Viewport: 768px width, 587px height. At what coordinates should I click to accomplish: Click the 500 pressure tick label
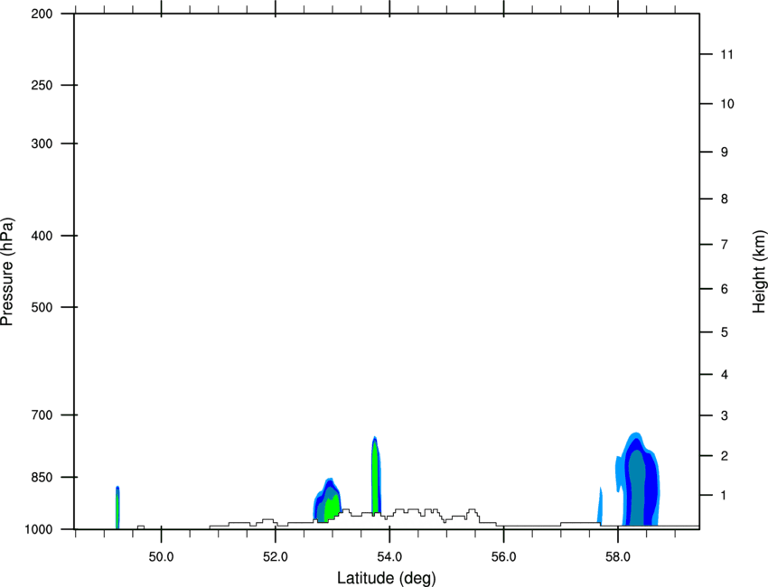click(42, 307)
